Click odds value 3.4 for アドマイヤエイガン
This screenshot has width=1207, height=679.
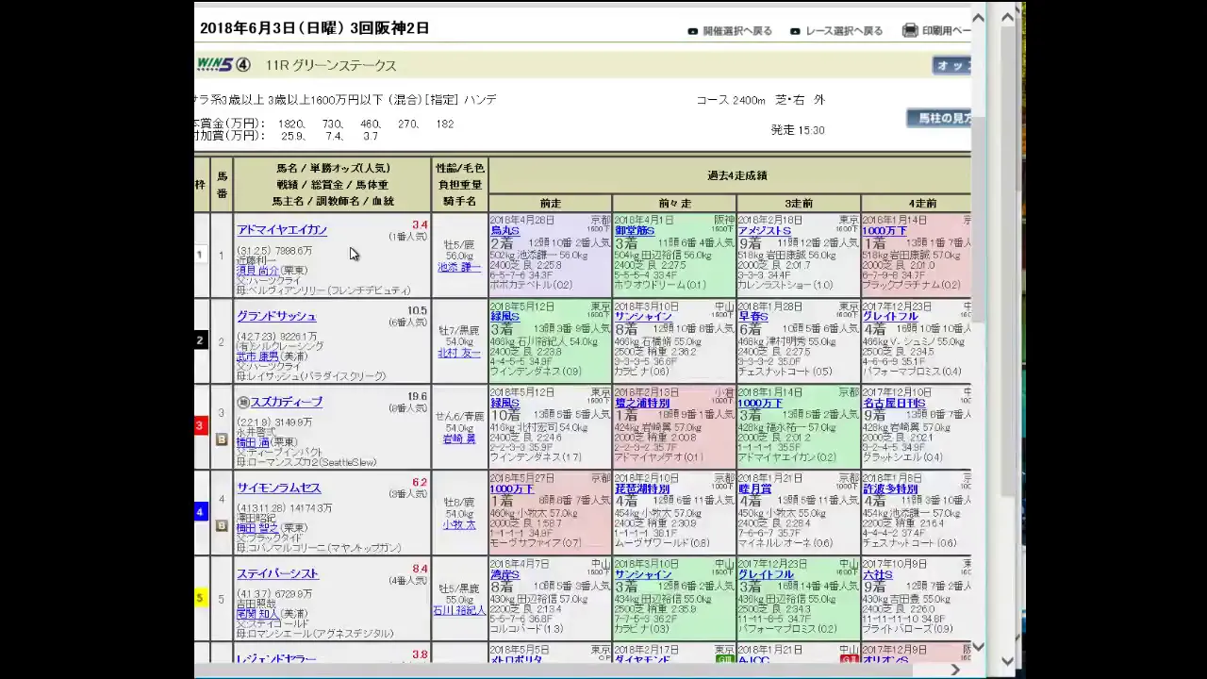point(420,224)
